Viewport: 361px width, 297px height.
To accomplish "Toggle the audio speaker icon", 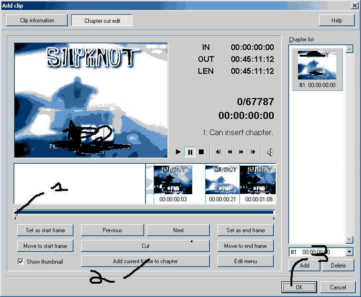I will [270, 152].
